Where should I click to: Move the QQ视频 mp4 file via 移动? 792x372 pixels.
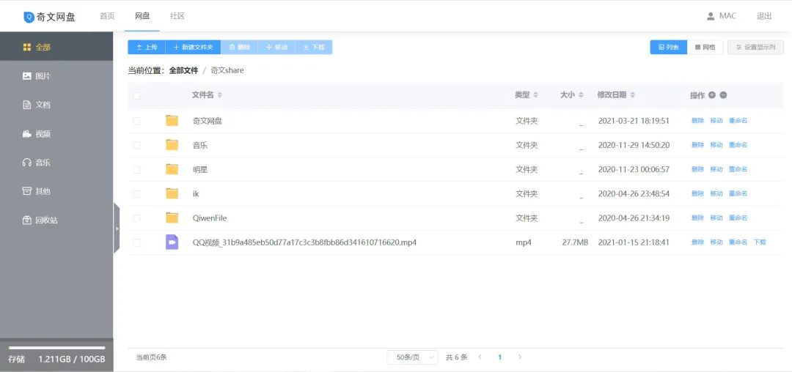pyautogui.click(x=716, y=242)
